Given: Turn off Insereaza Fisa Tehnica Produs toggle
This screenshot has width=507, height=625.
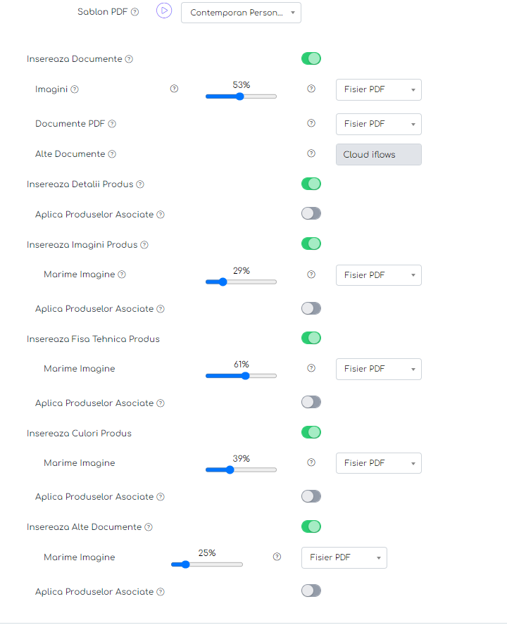Looking at the screenshot, I should click(x=311, y=338).
